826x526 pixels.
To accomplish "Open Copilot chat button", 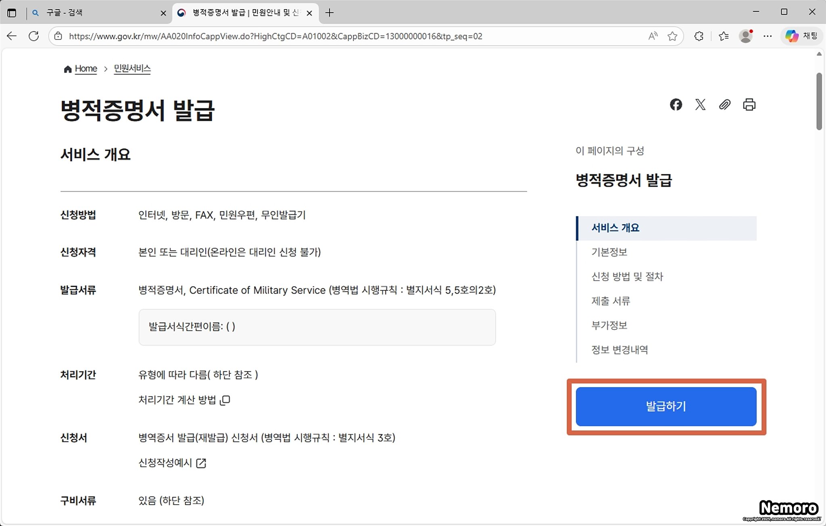I will pos(801,36).
